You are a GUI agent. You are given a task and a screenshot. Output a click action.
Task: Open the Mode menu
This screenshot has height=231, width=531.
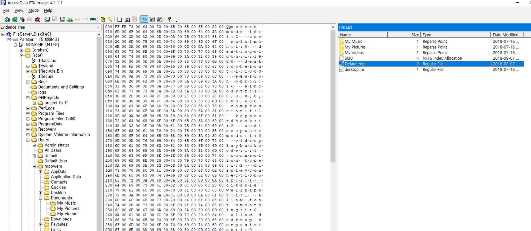point(33,10)
